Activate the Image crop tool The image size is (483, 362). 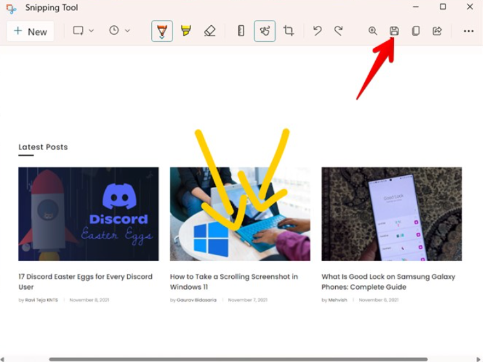[289, 30]
